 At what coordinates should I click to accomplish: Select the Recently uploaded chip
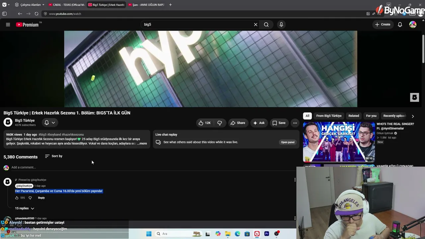[x=394, y=116]
